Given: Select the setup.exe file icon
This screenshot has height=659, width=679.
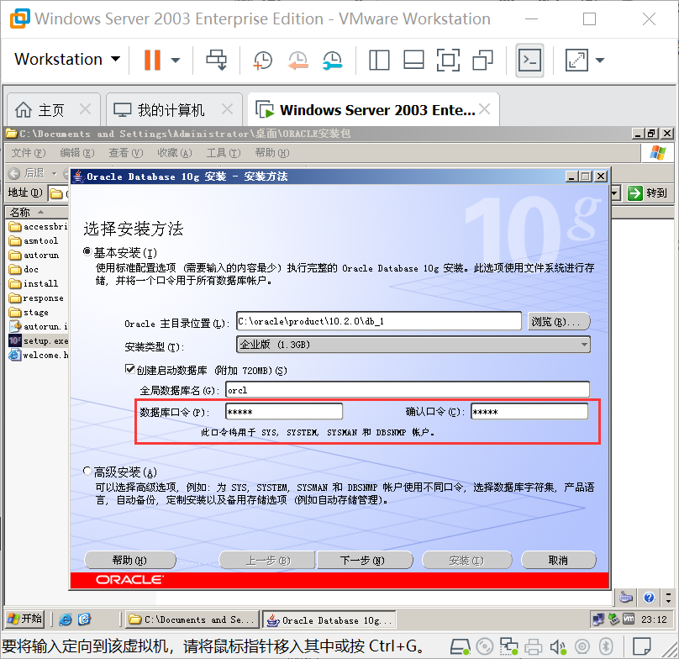Looking at the screenshot, I should tap(15, 340).
